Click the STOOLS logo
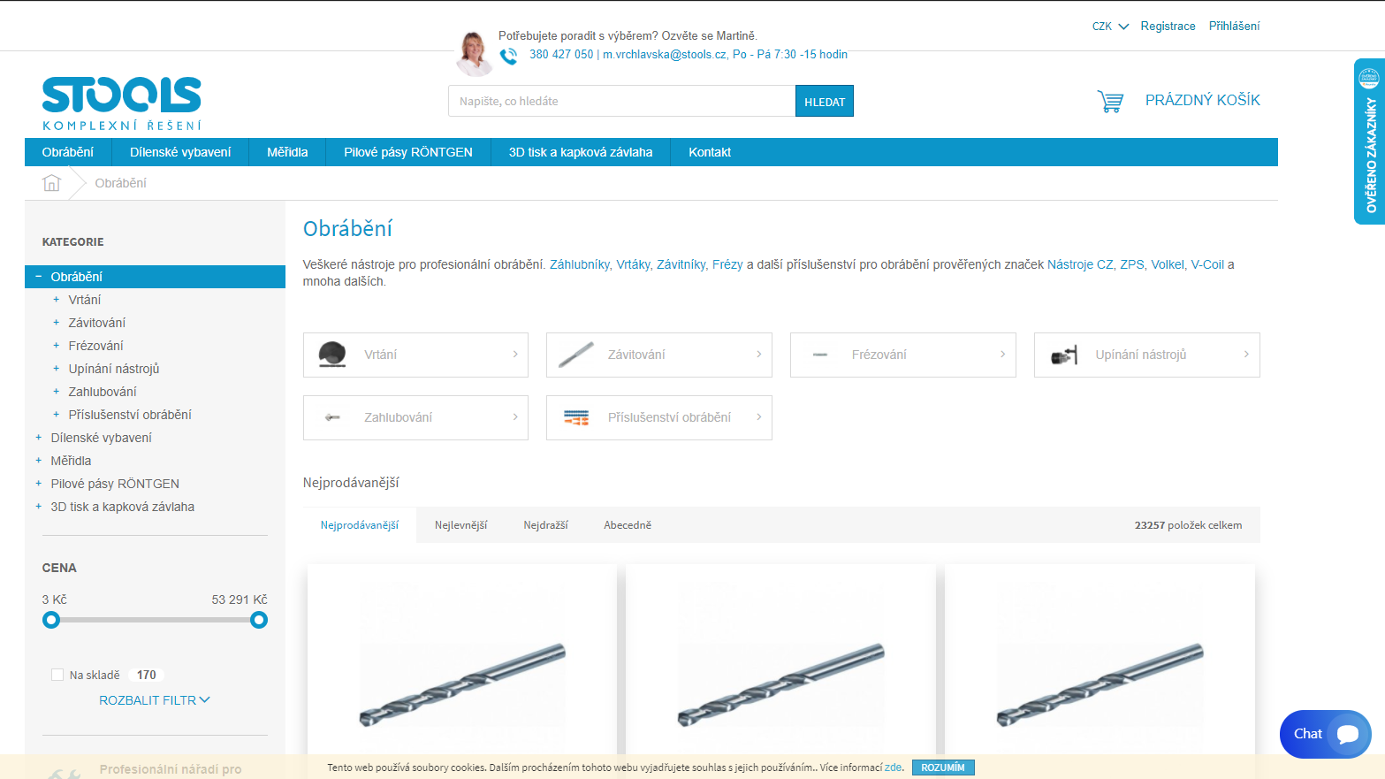 [122, 104]
